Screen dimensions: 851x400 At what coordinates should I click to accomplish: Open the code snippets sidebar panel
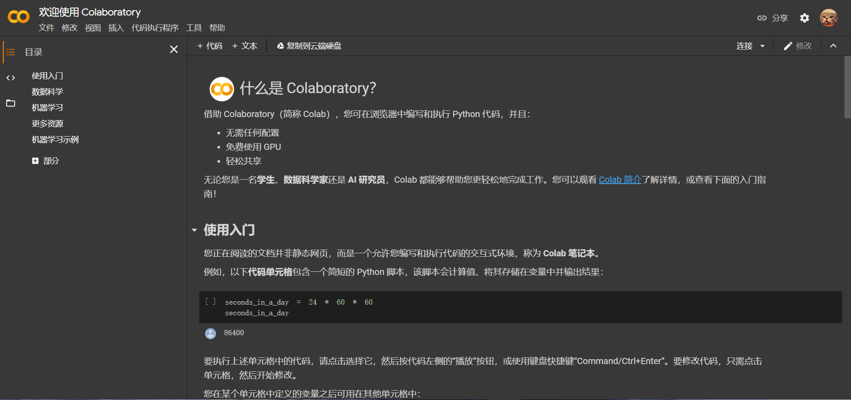pyautogui.click(x=11, y=78)
